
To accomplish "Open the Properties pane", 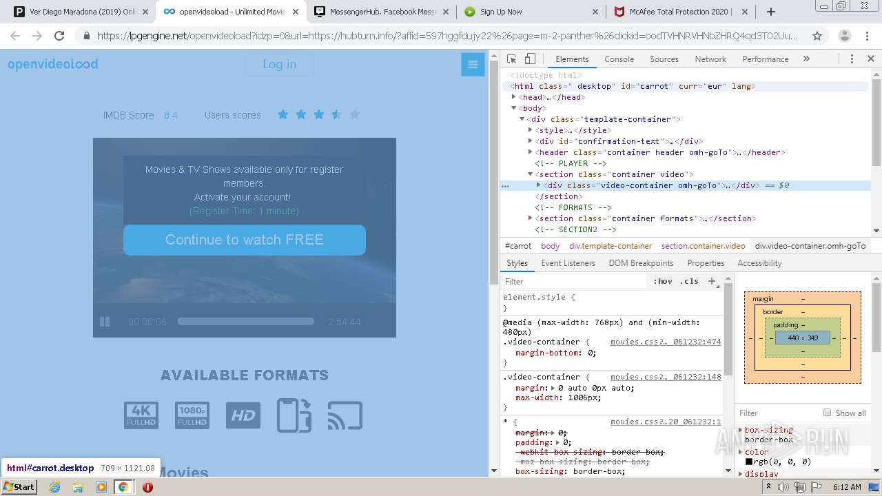I will point(706,263).
